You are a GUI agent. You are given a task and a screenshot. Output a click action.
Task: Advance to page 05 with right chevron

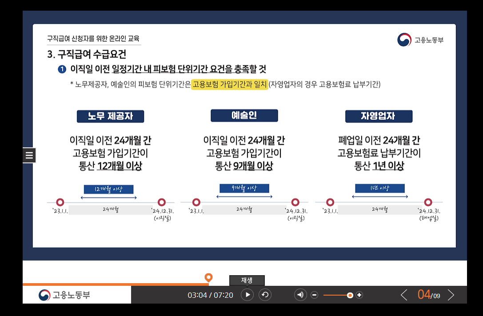(451, 294)
